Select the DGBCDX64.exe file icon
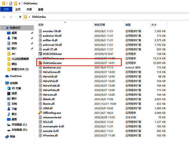This screenshot has width=189, height=144. coord(40,54)
